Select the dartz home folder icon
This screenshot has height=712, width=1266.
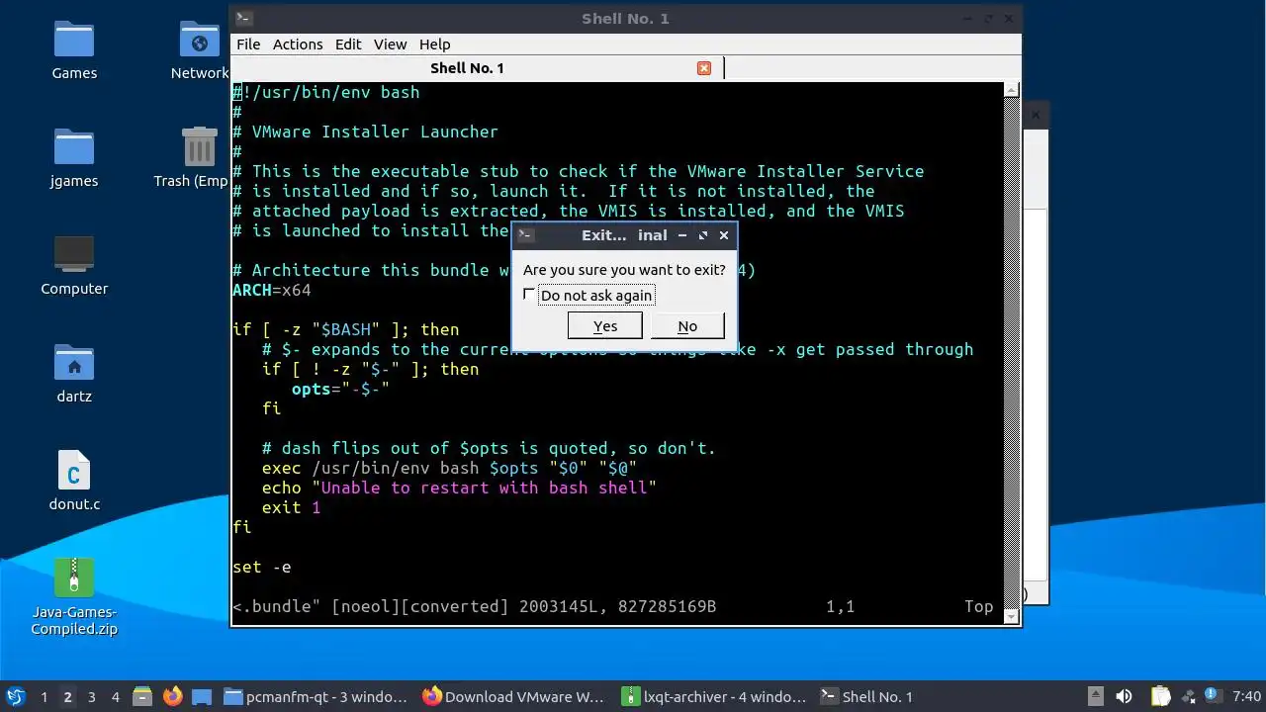[x=74, y=373]
